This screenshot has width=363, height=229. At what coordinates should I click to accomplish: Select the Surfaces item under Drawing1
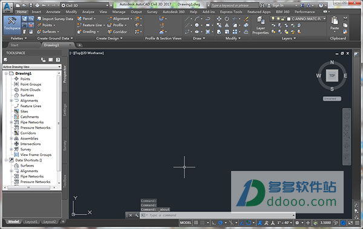click(x=27, y=95)
